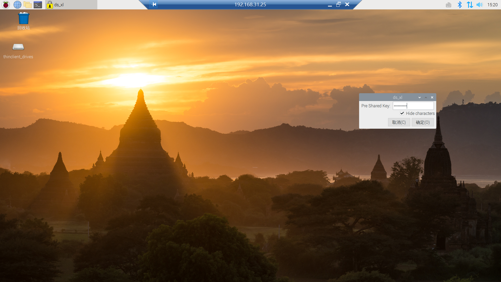Click the pin icon on the remote session bar
Image resolution: width=501 pixels, height=282 pixels.
click(154, 4)
